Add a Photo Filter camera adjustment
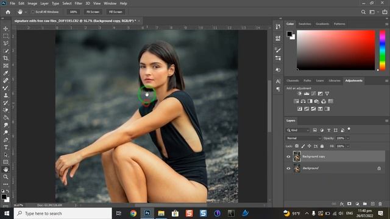The image size is (390, 219). point(317,102)
